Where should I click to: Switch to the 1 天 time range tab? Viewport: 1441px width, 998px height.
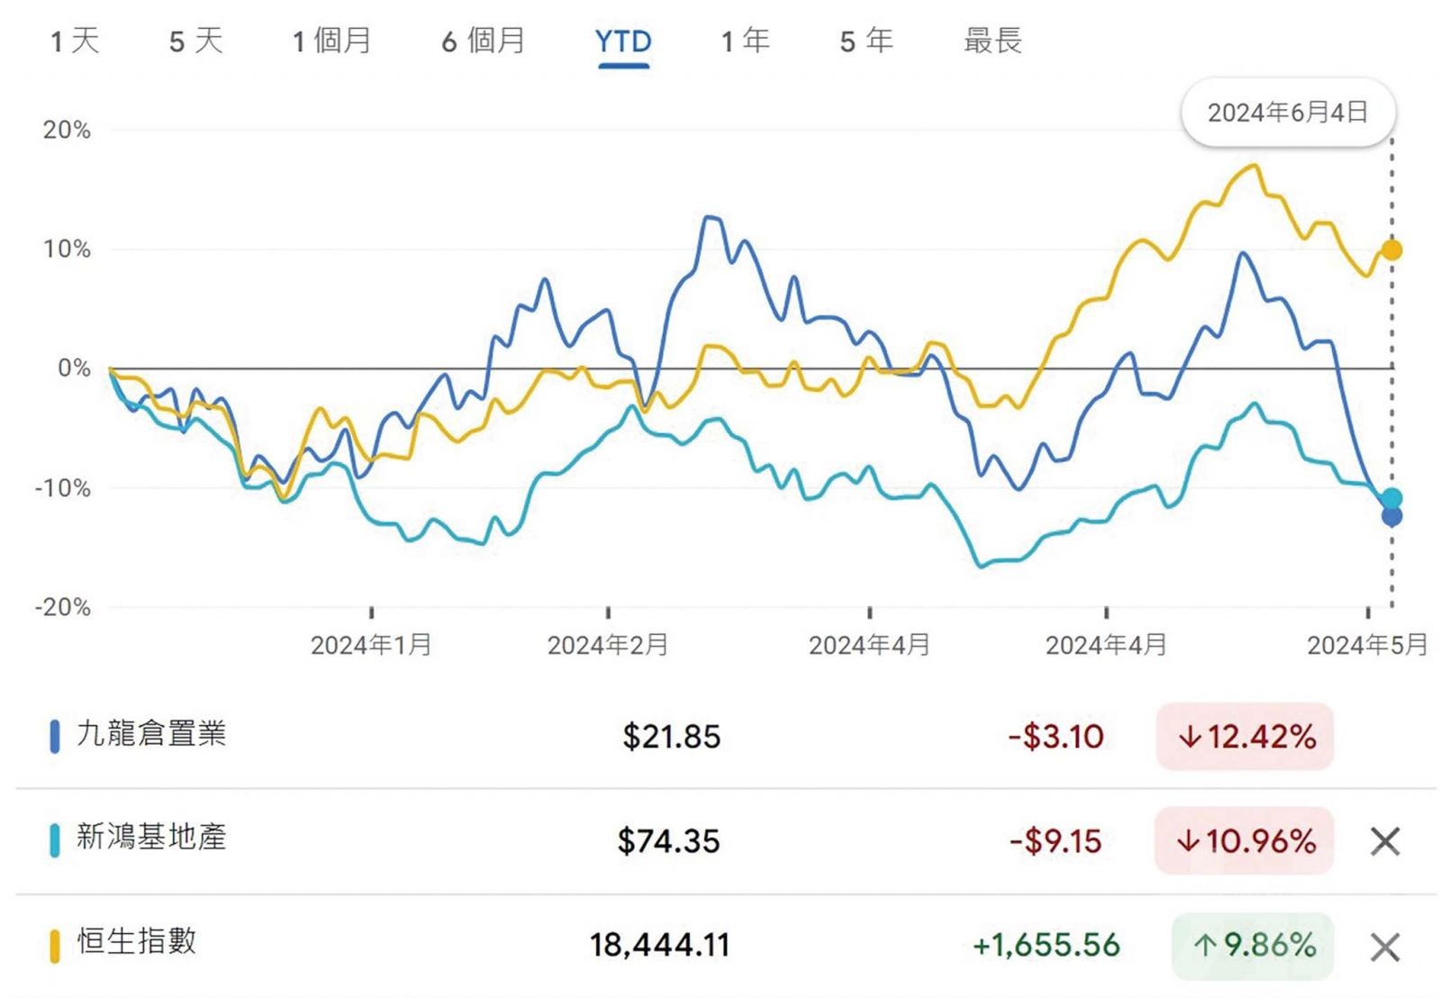coord(75,41)
